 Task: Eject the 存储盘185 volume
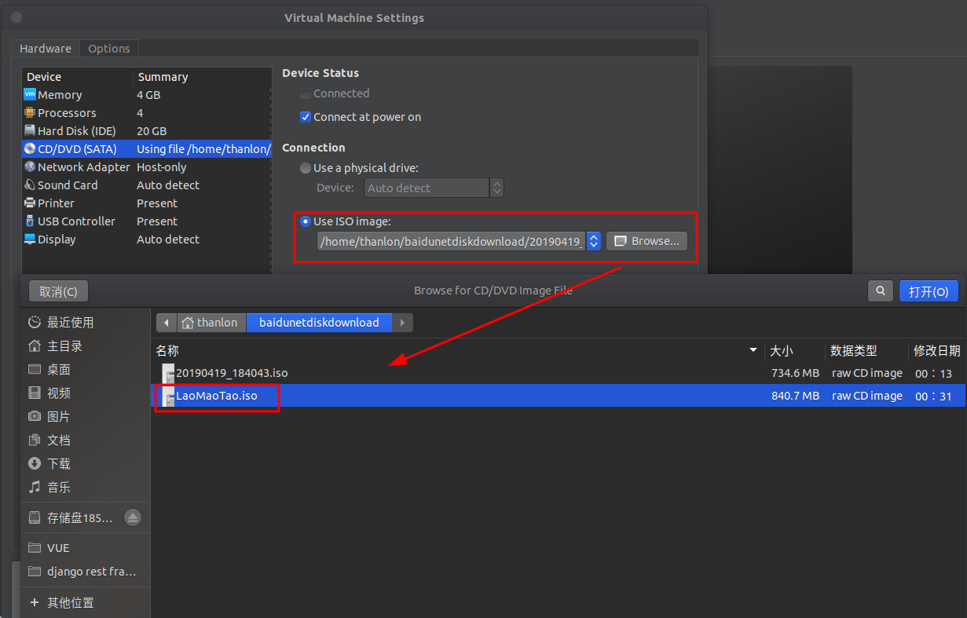click(133, 517)
